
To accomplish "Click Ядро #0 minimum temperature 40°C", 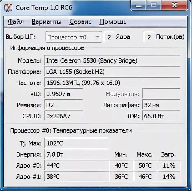I will coord(121,165).
